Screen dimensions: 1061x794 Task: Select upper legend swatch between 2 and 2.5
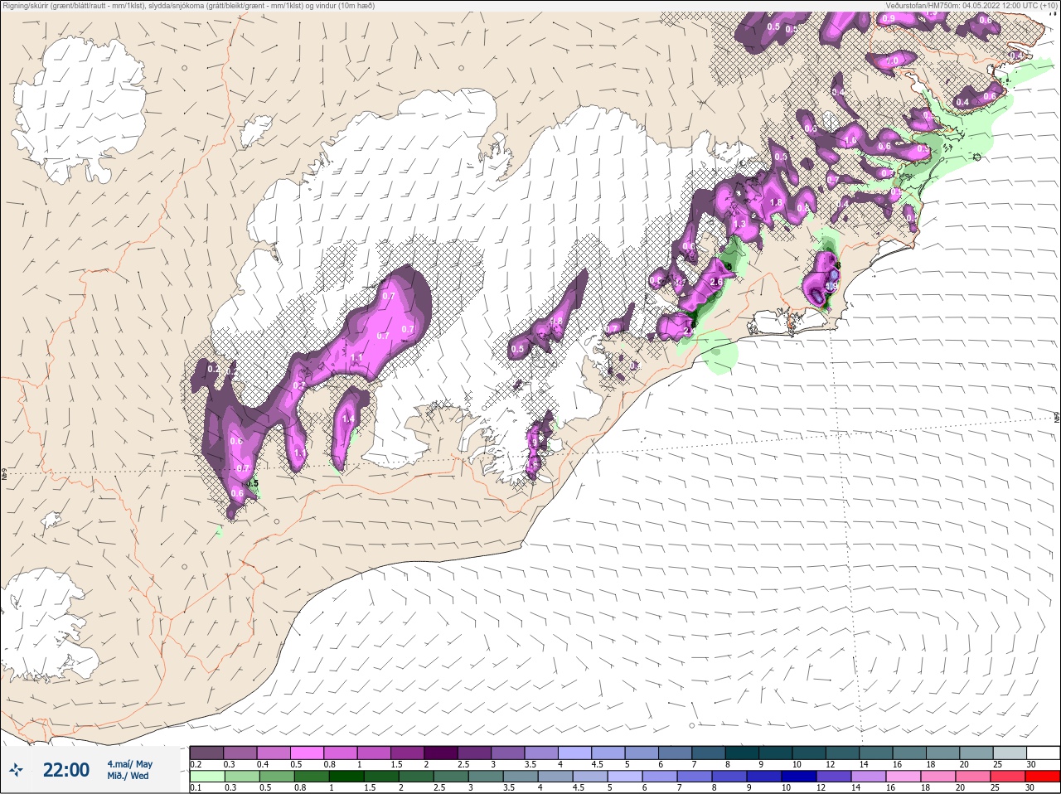click(441, 753)
